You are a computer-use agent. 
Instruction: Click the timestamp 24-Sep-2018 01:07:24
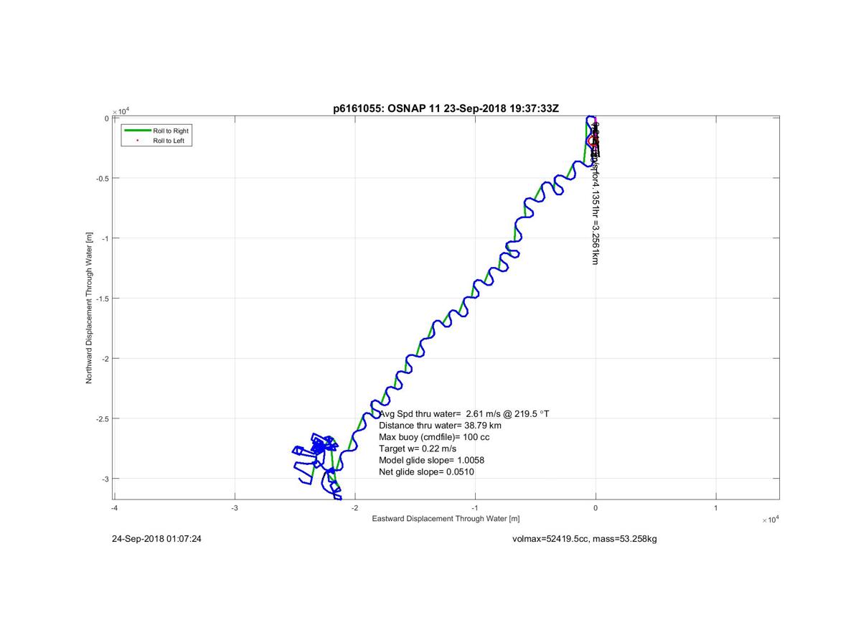click(156, 538)
